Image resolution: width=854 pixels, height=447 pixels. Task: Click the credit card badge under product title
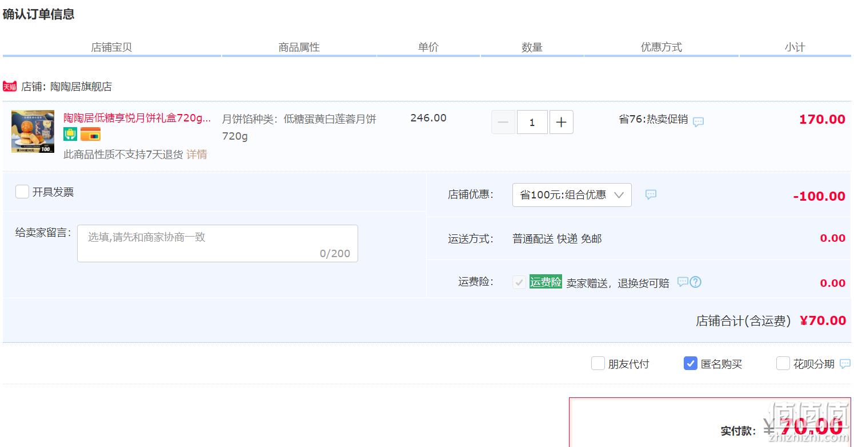coord(90,134)
